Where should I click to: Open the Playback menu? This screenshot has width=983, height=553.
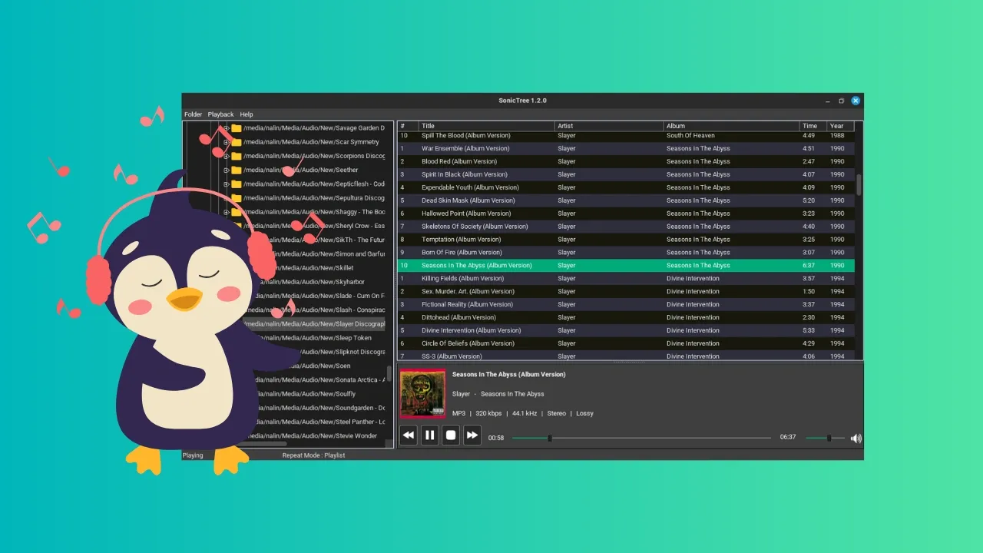(x=221, y=114)
